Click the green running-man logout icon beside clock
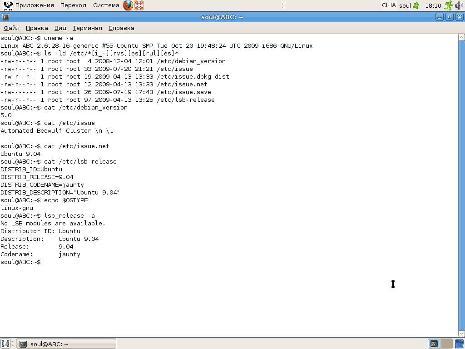The height and width of the screenshot is (349, 465). [x=449, y=5]
